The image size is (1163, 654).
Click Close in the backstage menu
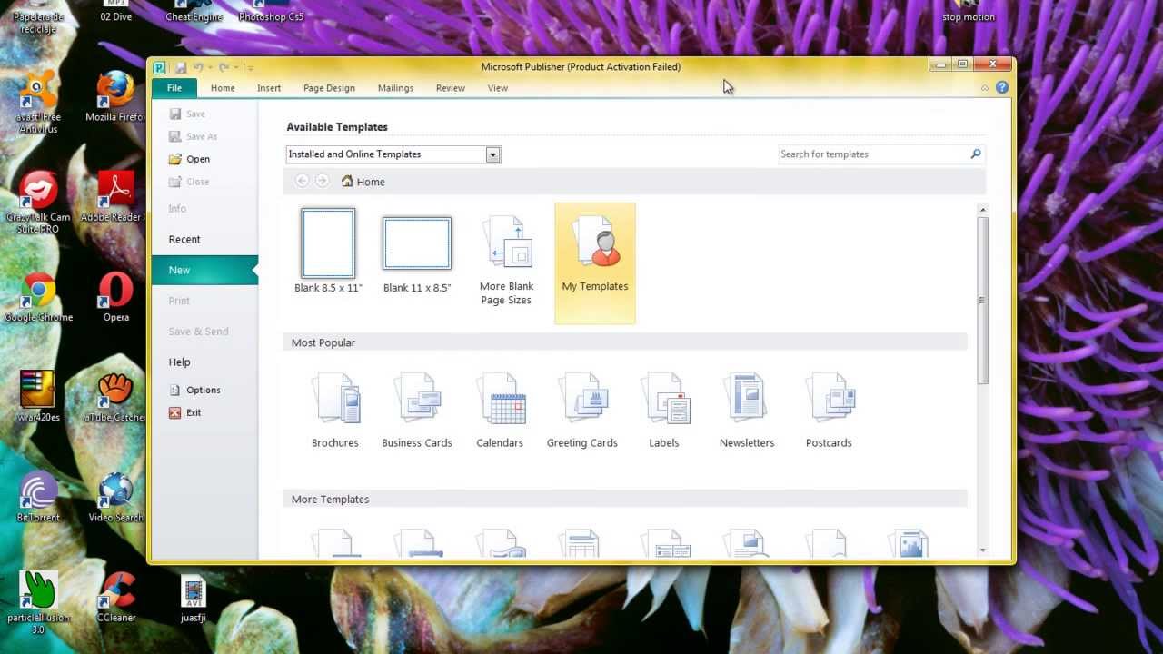click(189, 182)
